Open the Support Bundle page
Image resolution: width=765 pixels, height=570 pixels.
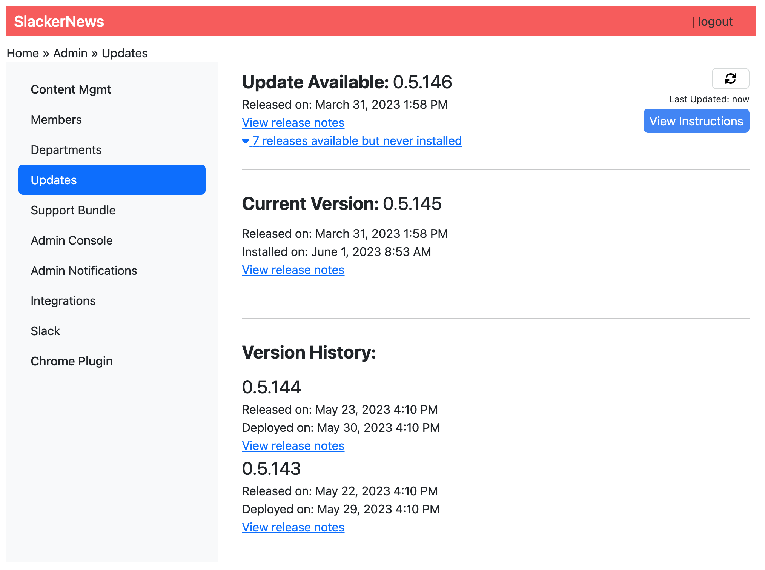[73, 210]
